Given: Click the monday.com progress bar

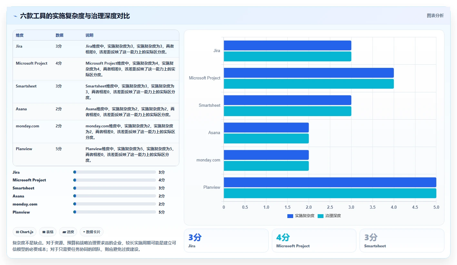Looking at the screenshot, I should pos(114,204).
